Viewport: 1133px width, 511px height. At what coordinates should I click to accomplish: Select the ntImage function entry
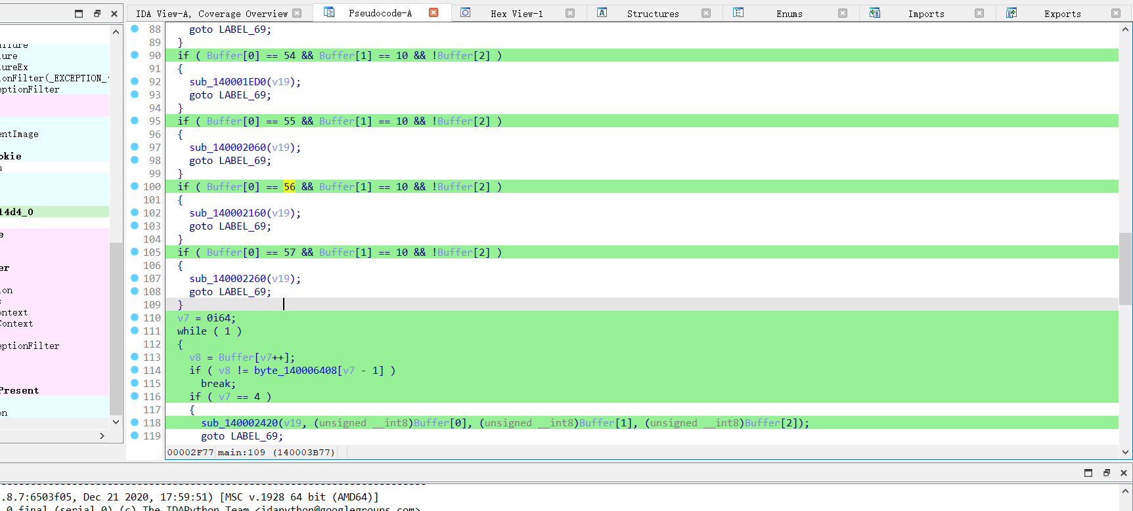click(x=55, y=134)
